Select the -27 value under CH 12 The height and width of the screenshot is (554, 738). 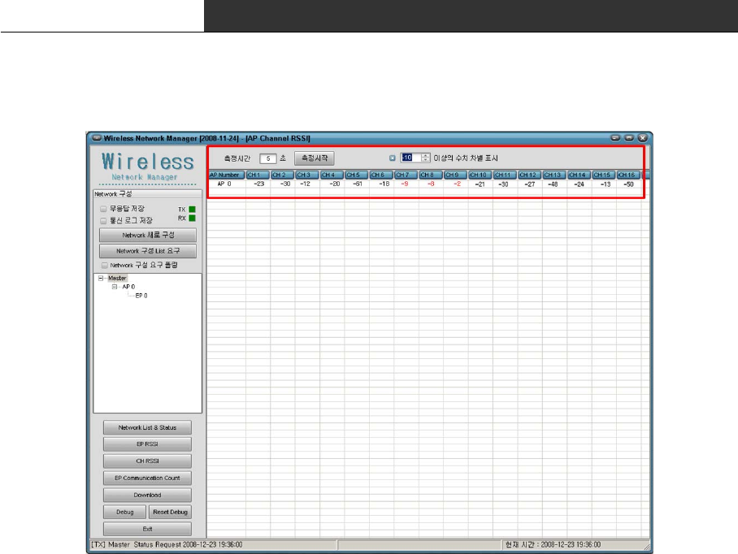529,184
